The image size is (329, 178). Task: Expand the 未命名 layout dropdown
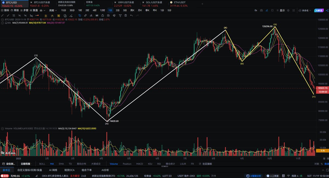coord(305,10)
